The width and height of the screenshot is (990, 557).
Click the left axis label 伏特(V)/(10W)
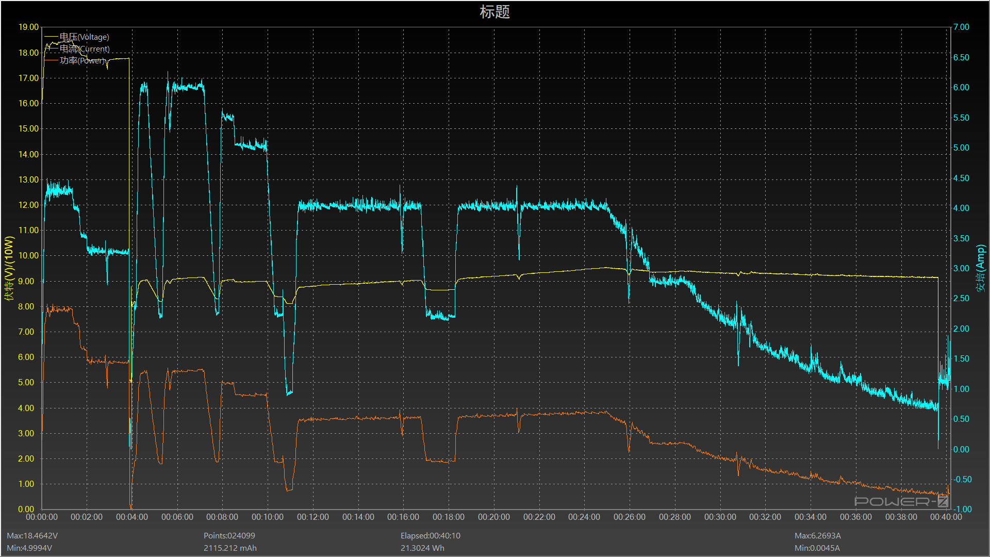(x=9, y=268)
